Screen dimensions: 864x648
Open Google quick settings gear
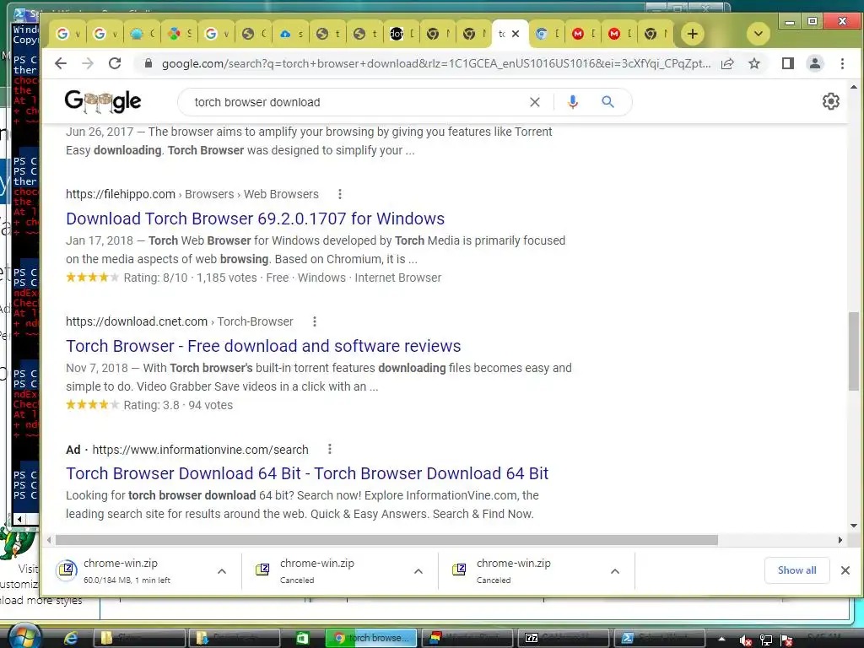click(831, 101)
